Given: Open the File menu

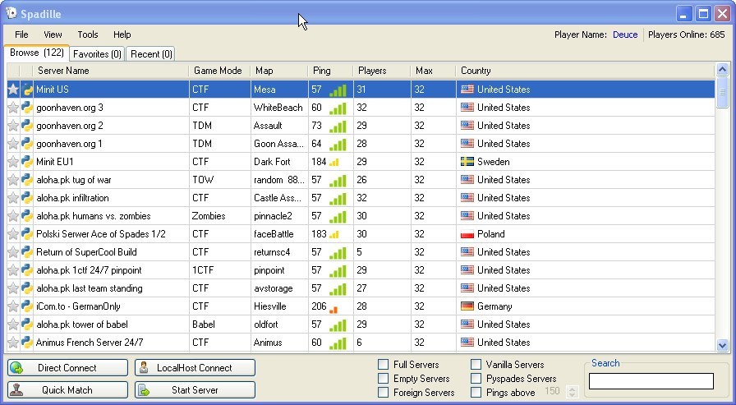Looking at the screenshot, I should (x=21, y=35).
